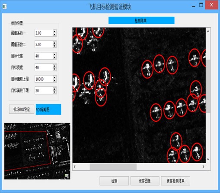The image size is (220, 193).
Task: Increase 目标长度 value with up arrow
Action: [54, 54]
